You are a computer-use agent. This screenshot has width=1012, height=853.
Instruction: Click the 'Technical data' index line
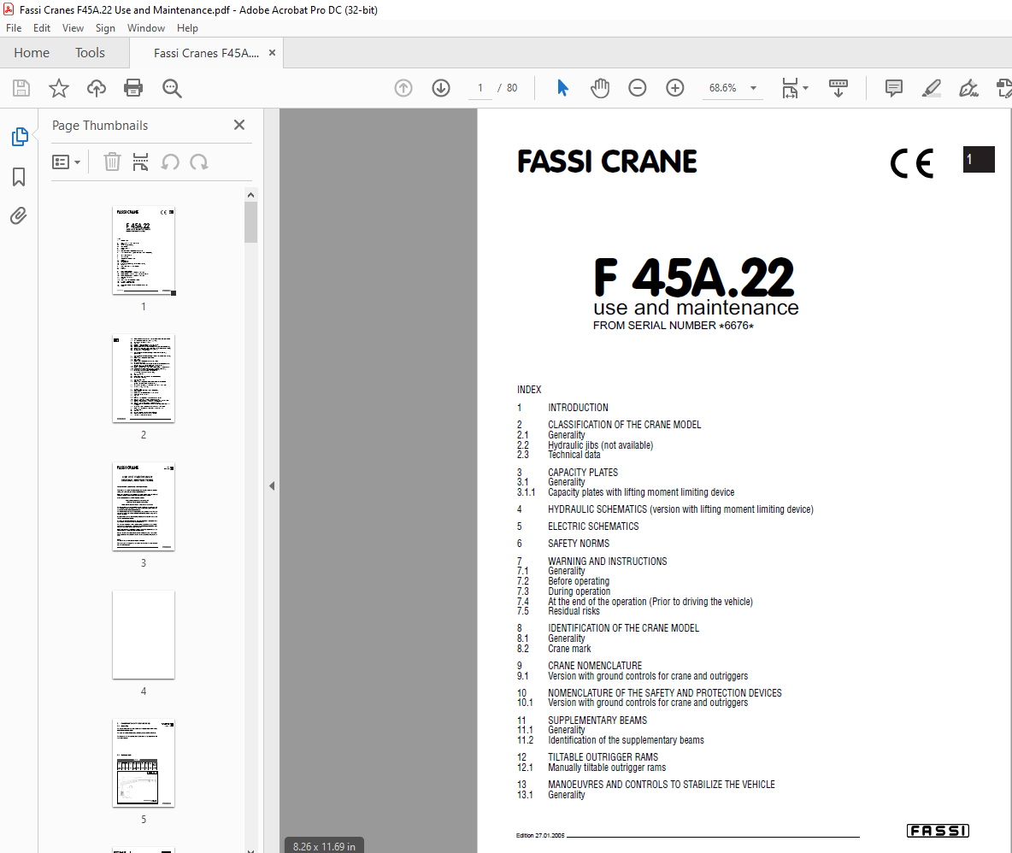[x=574, y=455]
